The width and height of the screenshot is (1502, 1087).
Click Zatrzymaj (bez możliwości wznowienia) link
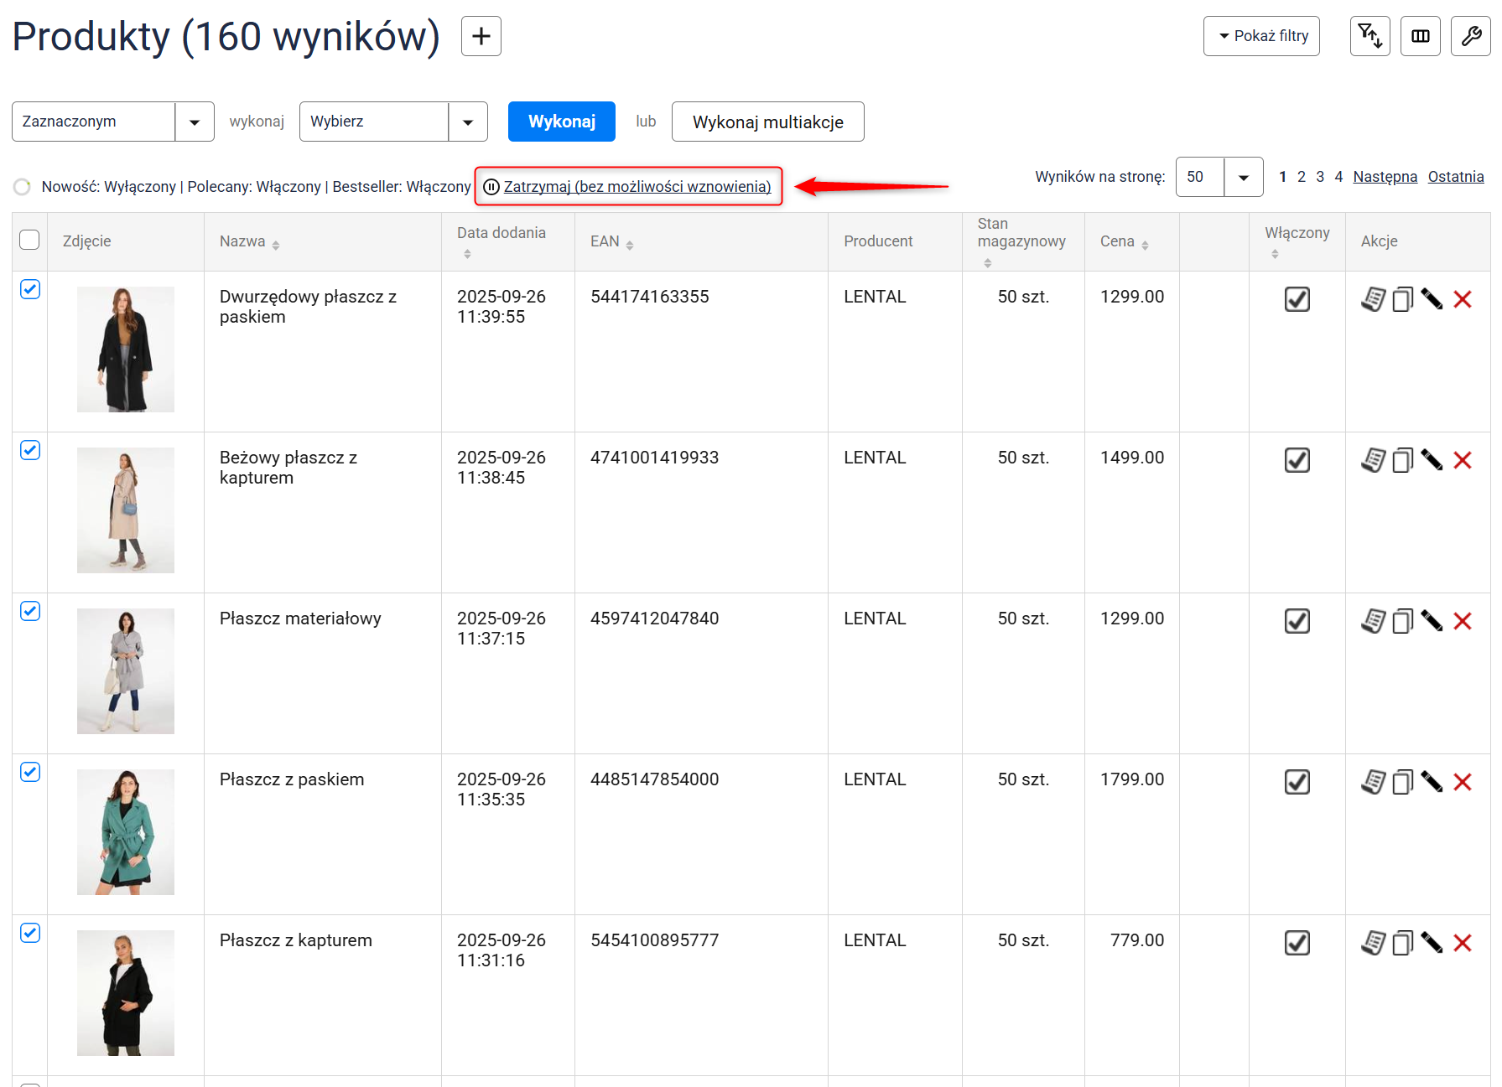pos(637,186)
